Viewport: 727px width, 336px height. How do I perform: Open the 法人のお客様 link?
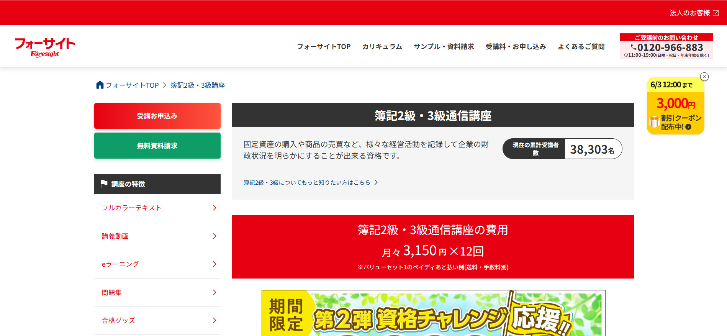(694, 13)
